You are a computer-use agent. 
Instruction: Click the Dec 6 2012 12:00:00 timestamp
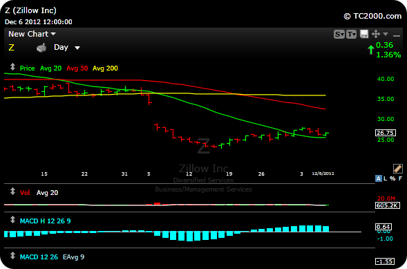pos(39,22)
